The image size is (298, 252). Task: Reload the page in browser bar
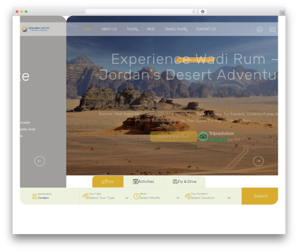(x=194, y=11)
